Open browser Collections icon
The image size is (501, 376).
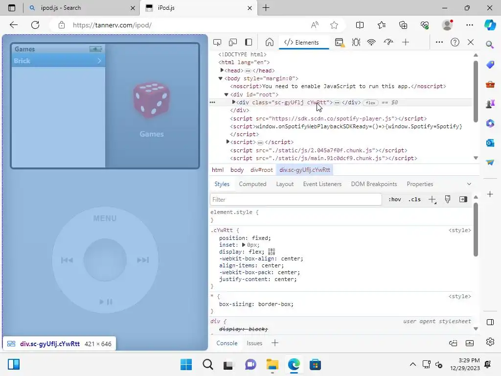[403, 25]
